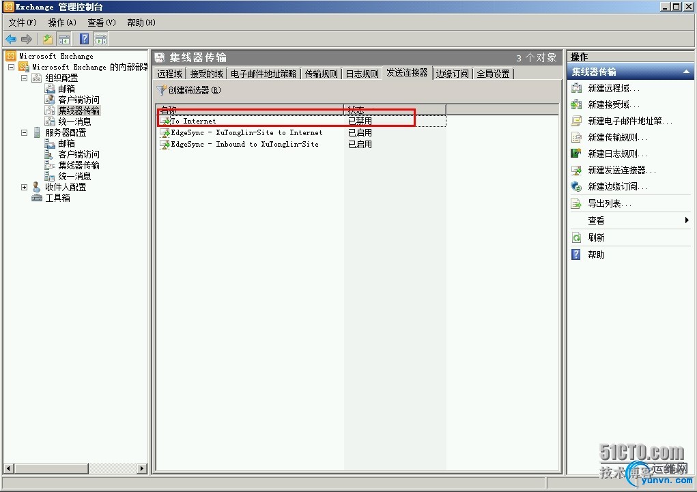Switch to the 全局设置 tab
Screen dimensions: 697x492
pyautogui.click(x=494, y=74)
